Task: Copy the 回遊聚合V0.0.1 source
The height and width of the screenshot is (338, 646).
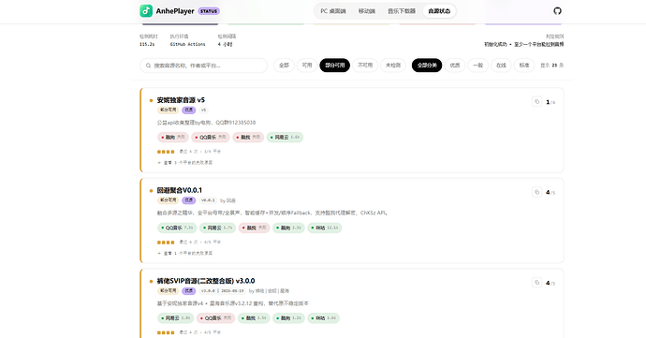Action: (x=536, y=192)
